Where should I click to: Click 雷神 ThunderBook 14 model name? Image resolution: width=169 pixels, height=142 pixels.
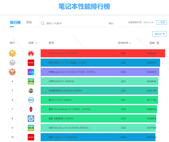[x=70, y=109]
